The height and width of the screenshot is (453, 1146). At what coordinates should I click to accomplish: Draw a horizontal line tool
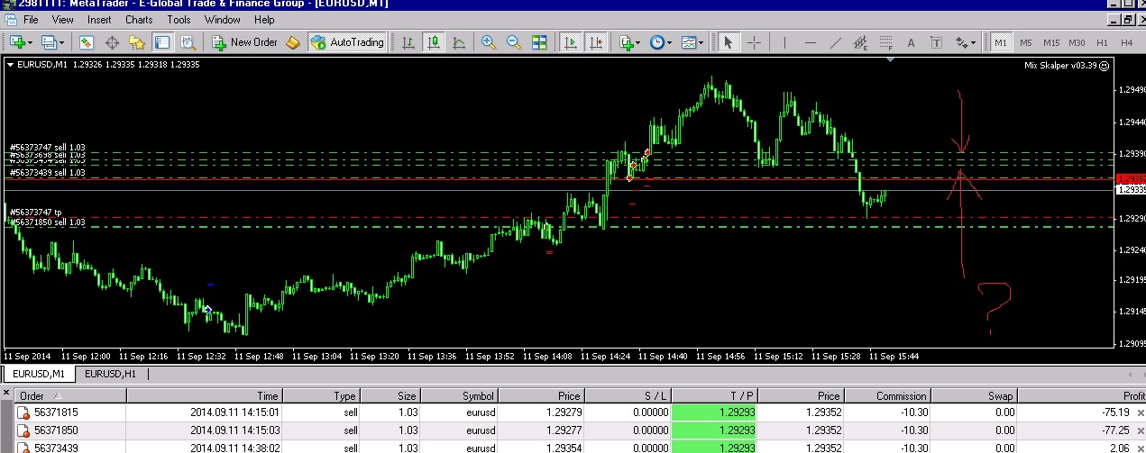pyautogui.click(x=810, y=41)
